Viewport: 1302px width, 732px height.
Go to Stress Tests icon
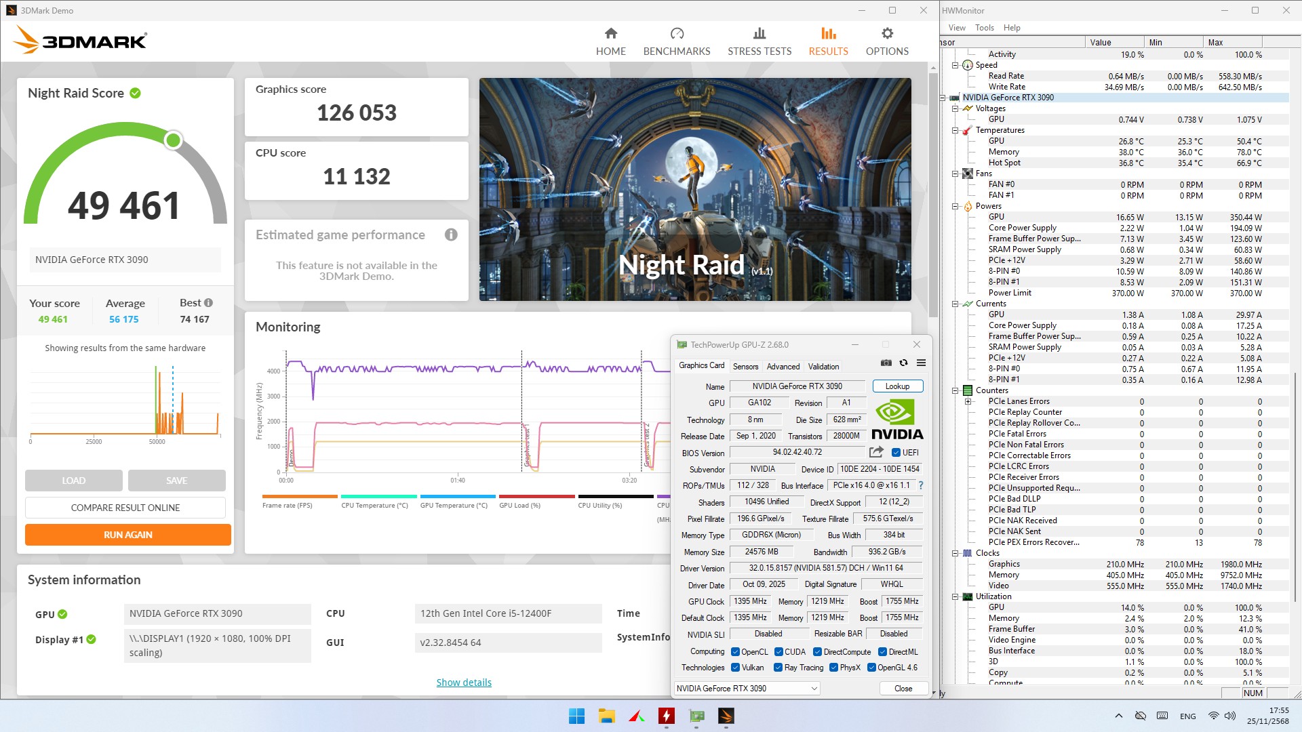[x=759, y=34]
